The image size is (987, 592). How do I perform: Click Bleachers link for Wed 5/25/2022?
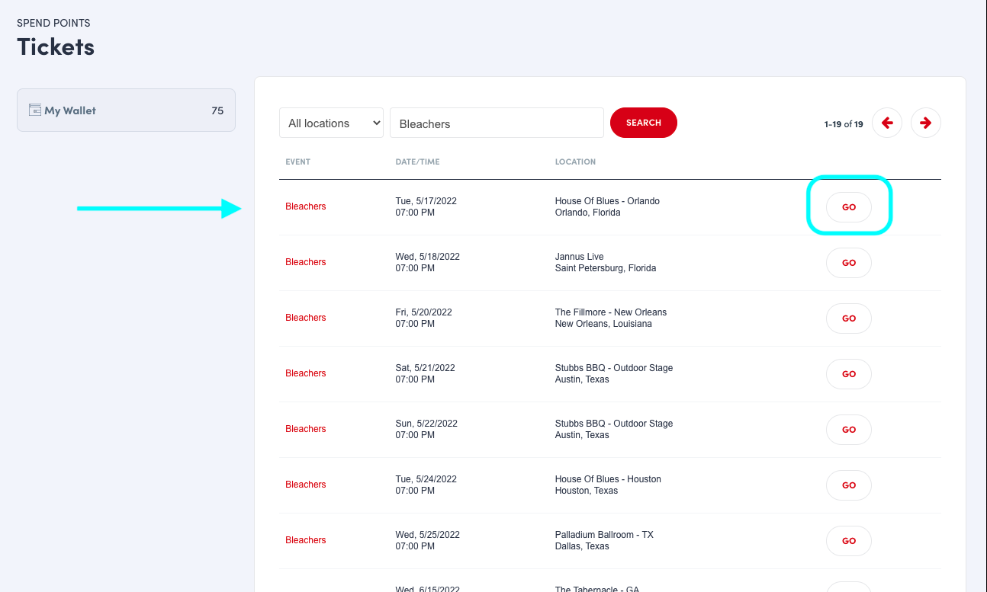pyautogui.click(x=305, y=540)
